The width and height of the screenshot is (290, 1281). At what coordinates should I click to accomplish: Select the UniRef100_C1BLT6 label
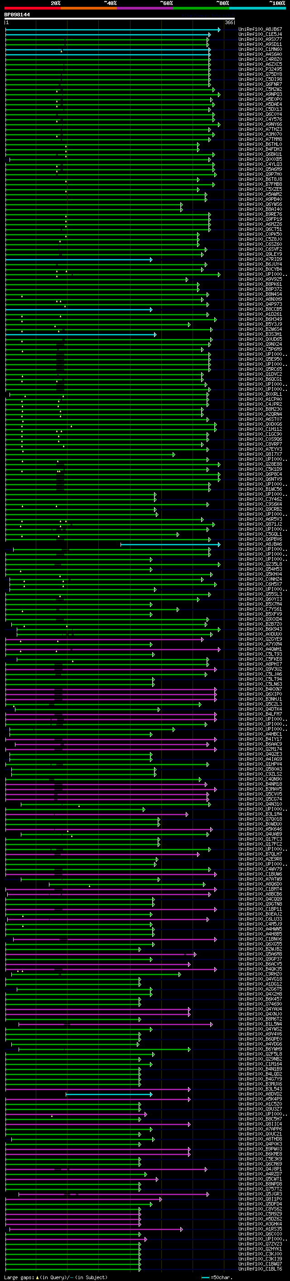pos(260,1269)
